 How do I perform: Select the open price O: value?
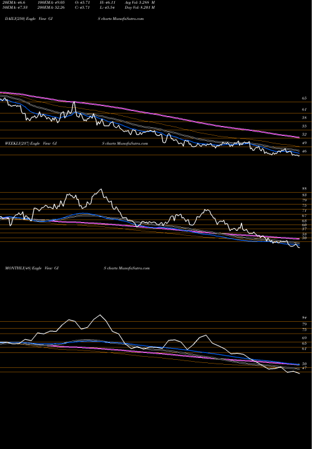point(83,2)
